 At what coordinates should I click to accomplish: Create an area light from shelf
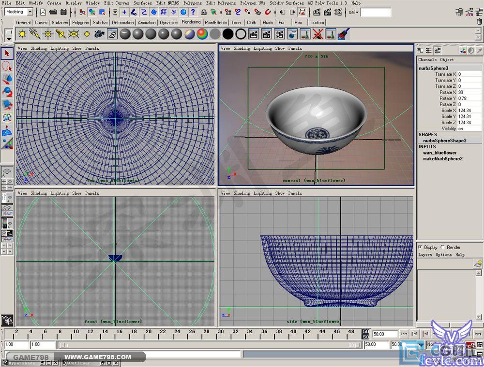click(74, 34)
